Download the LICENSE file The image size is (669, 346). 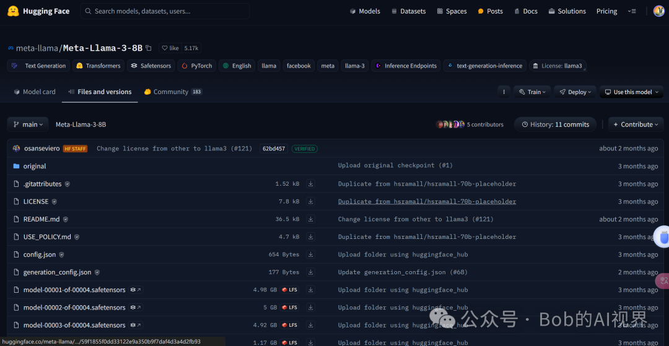point(311,202)
